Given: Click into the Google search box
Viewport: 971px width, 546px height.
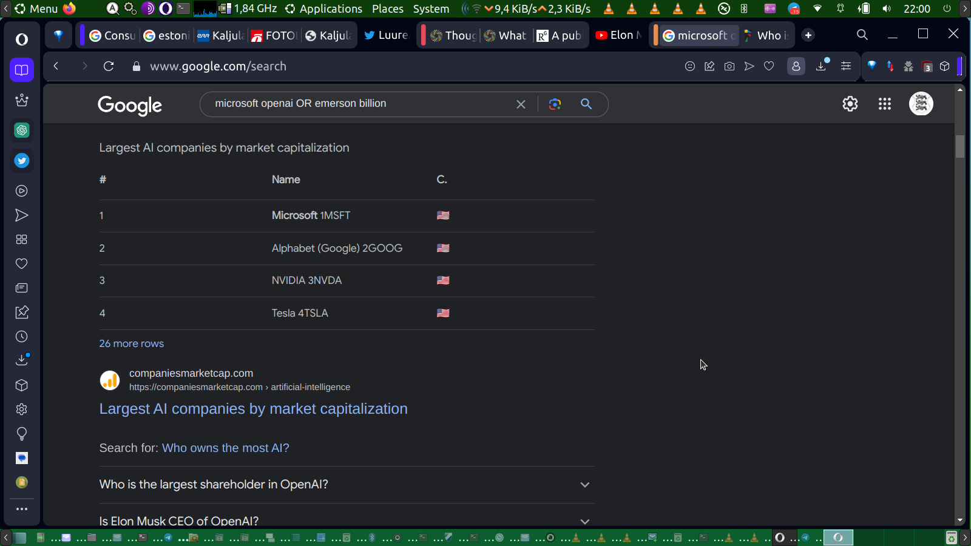Looking at the screenshot, I should [361, 104].
